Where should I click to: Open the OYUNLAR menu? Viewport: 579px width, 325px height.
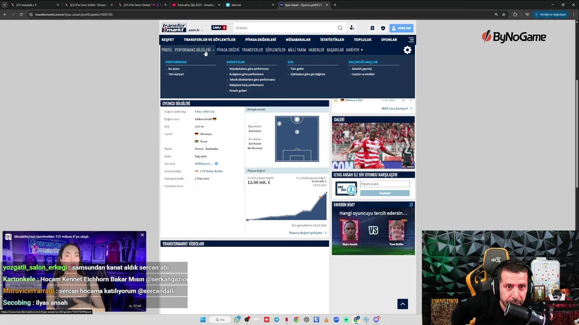tap(389, 40)
